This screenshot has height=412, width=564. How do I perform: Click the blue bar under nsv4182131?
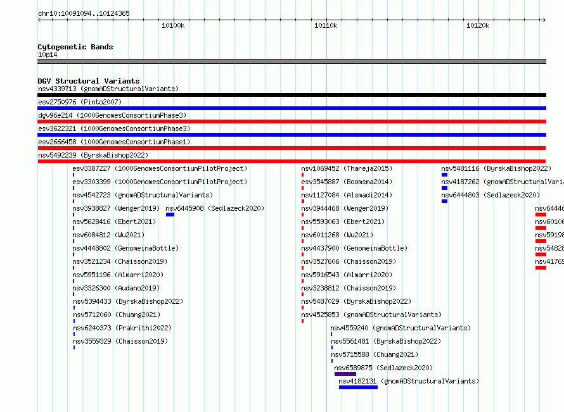[358, 387]
